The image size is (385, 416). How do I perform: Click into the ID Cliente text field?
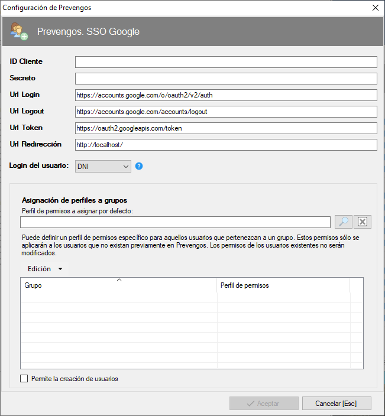click(226, 62)
